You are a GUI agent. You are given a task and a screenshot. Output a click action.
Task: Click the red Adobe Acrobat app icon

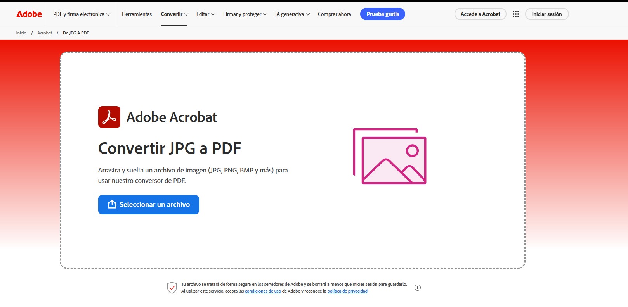(109, 117)
